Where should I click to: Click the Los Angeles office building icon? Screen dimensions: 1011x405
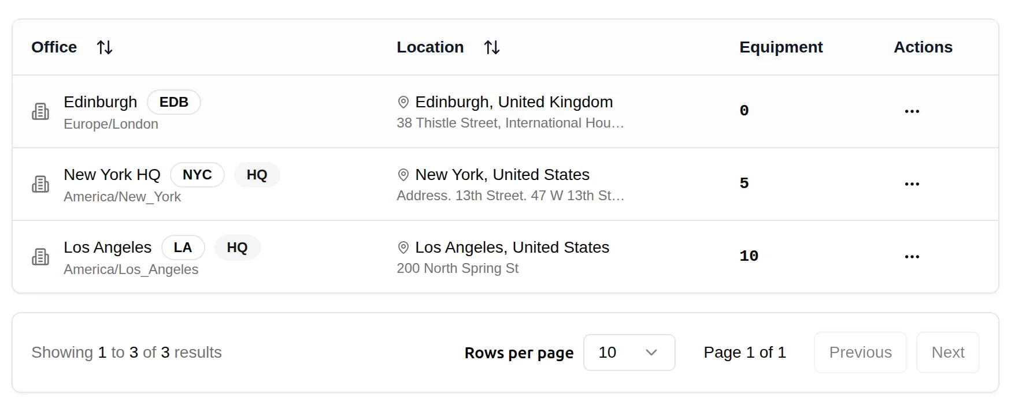40,257
